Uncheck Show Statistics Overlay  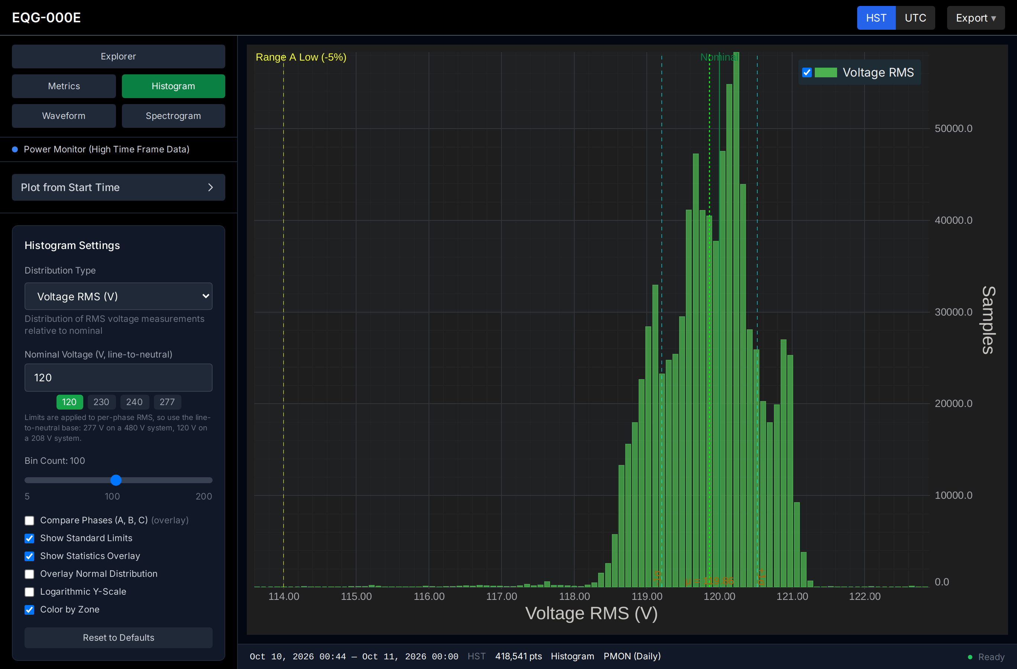[x=29, y=556]
